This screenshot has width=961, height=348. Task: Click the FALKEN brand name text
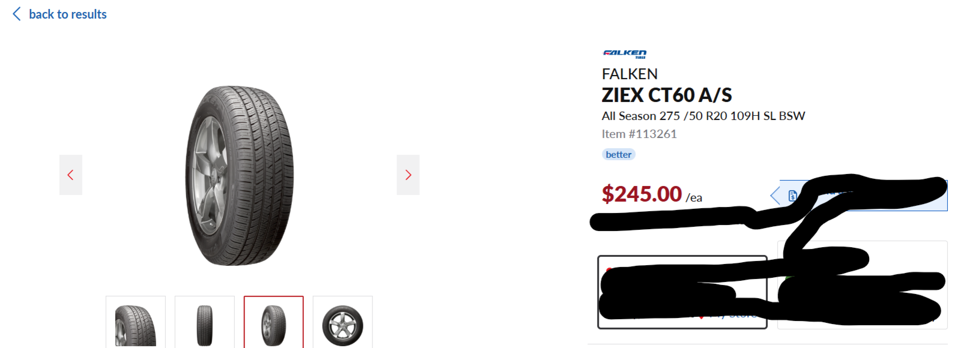tap(629, 74)
